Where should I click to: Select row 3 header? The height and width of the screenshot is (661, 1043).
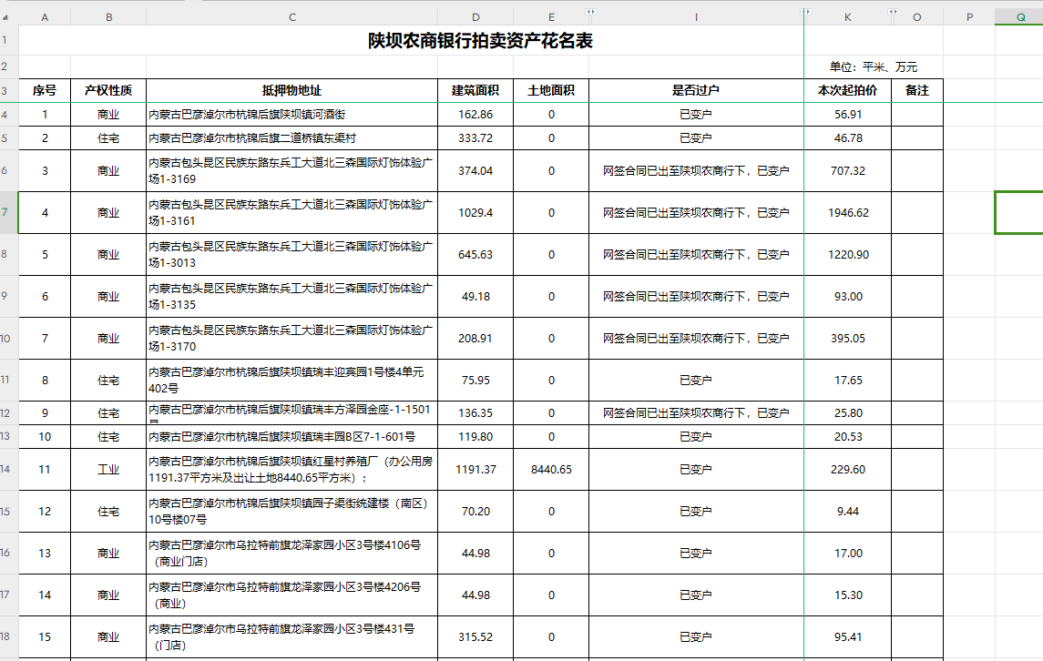point(8,90)
